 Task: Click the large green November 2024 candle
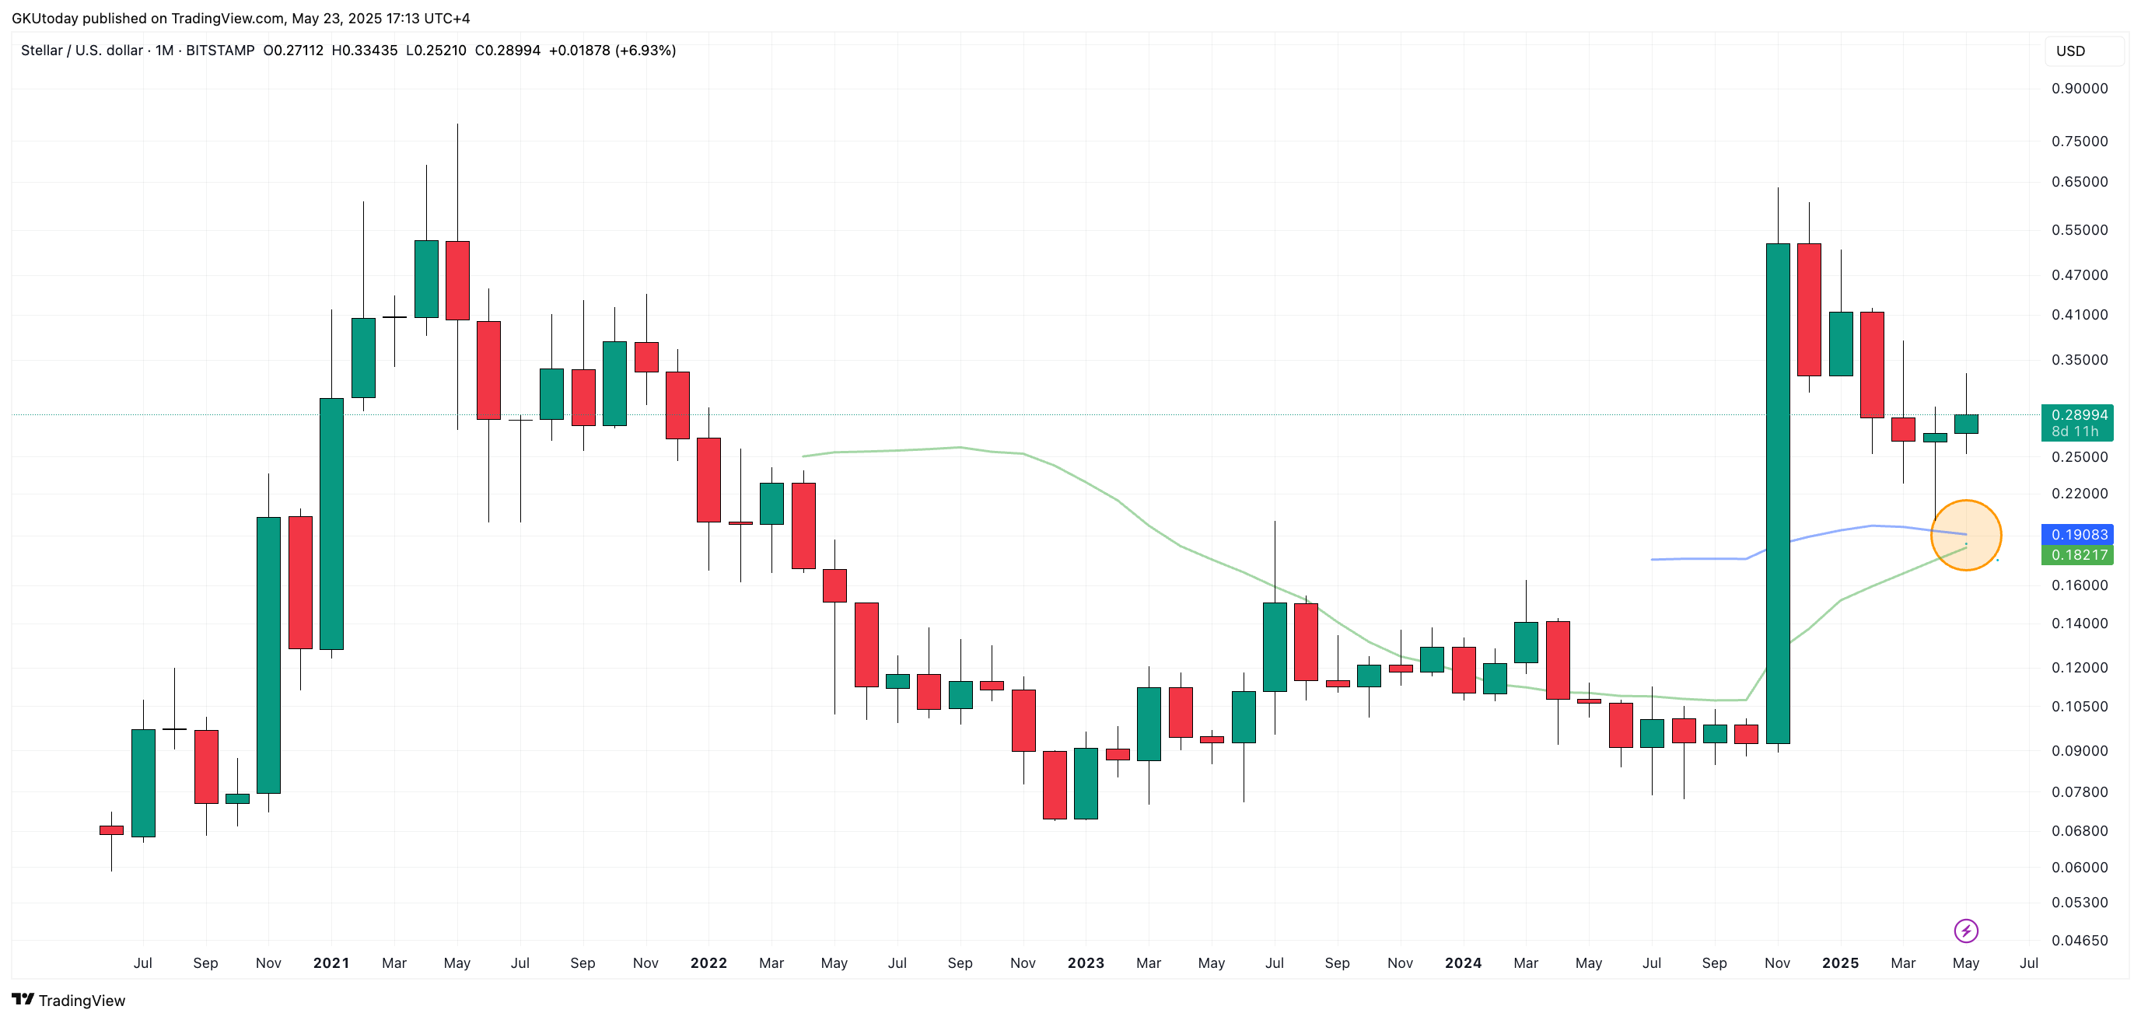[x=1778, y=494]
